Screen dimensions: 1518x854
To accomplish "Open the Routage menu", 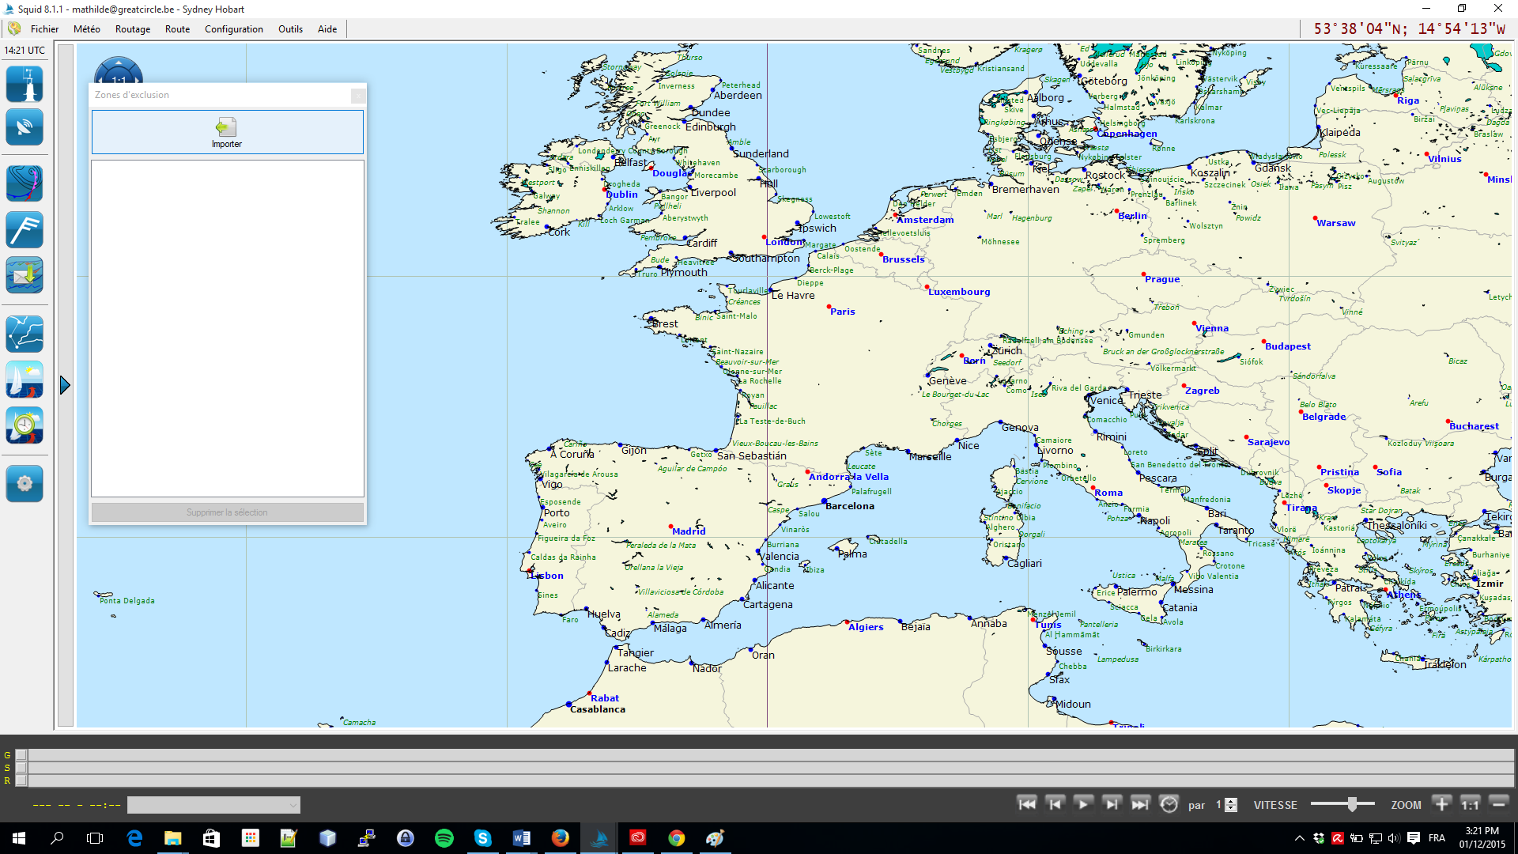I will click(132, 29).
